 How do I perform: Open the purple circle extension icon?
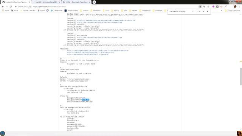(x=213, y=7)
